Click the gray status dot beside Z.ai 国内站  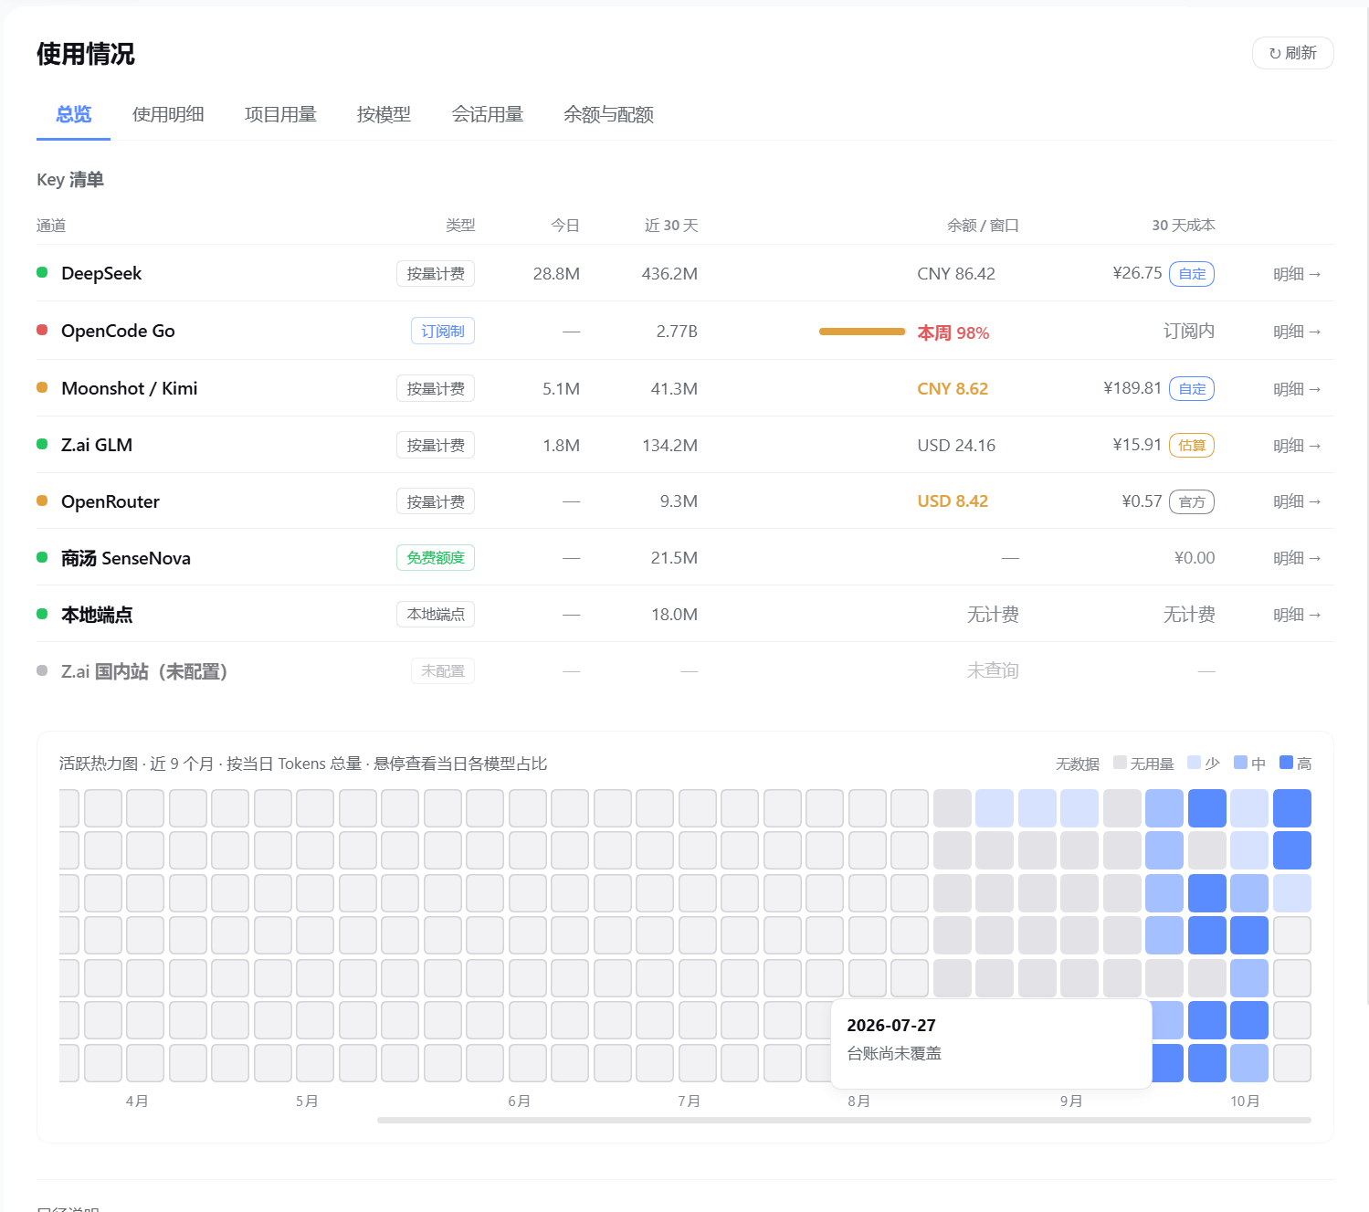point(42,670)
